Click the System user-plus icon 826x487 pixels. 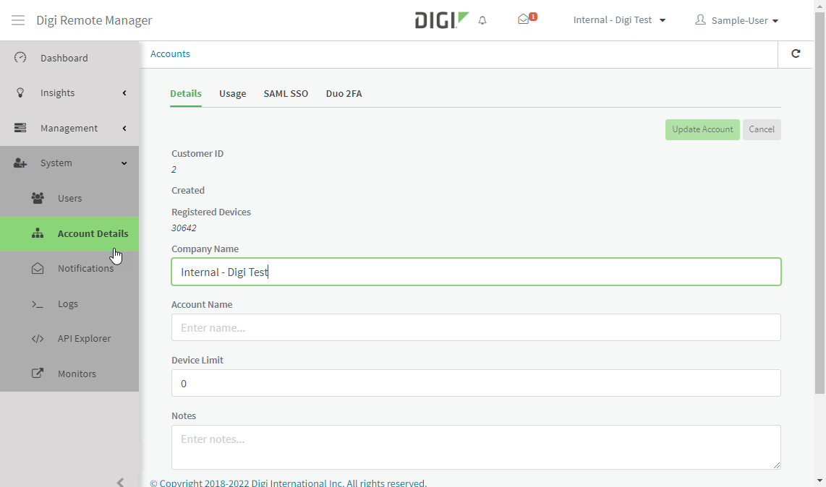click(x=20, y=163)
